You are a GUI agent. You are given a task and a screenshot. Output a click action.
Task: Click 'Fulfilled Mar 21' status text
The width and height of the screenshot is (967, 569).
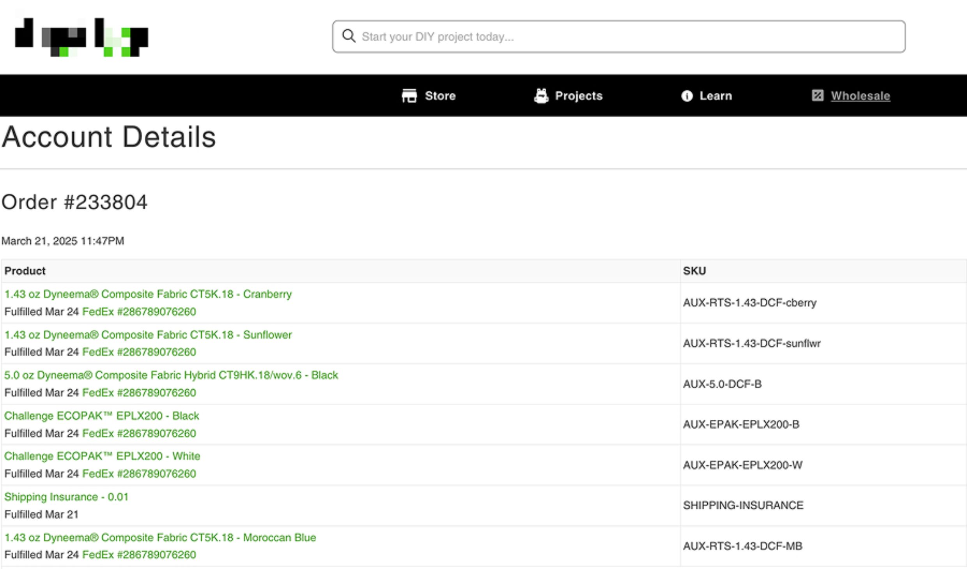click(41, 514)
